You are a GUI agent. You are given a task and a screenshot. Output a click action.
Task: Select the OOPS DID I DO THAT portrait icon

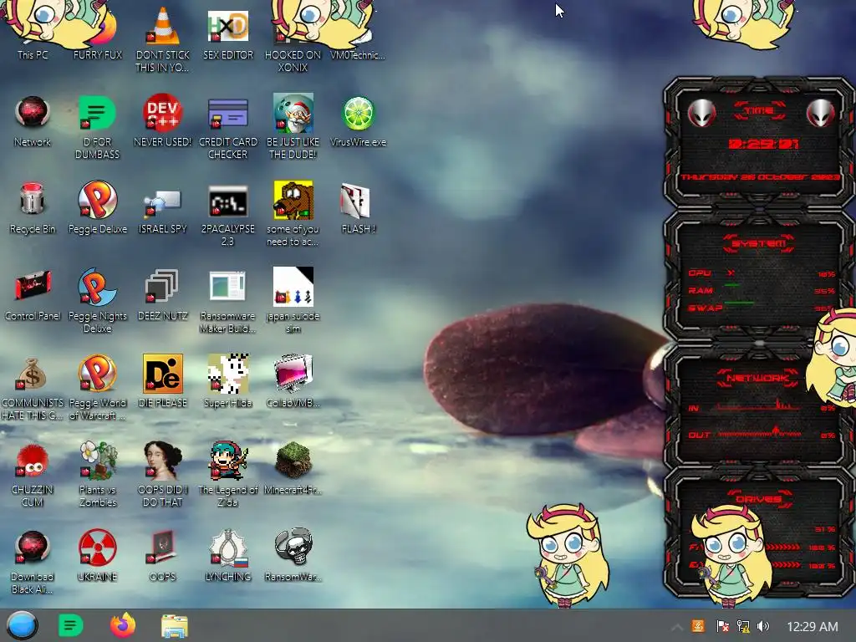click(x=162, y=475)
